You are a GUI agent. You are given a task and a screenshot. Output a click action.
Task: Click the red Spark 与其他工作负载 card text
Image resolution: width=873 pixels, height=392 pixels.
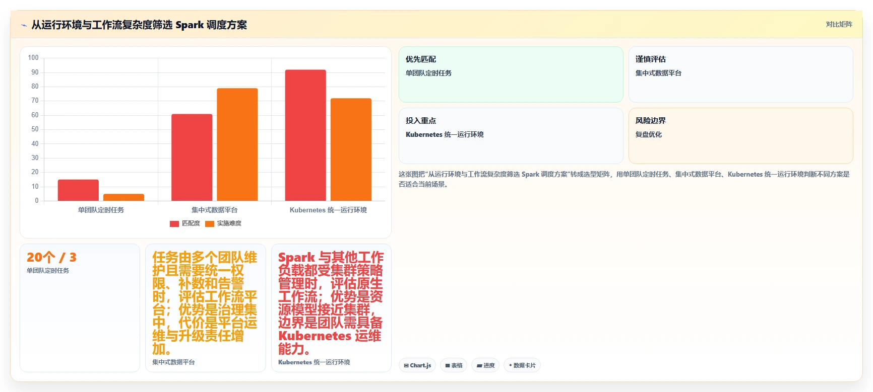click(x=331, y=303)
